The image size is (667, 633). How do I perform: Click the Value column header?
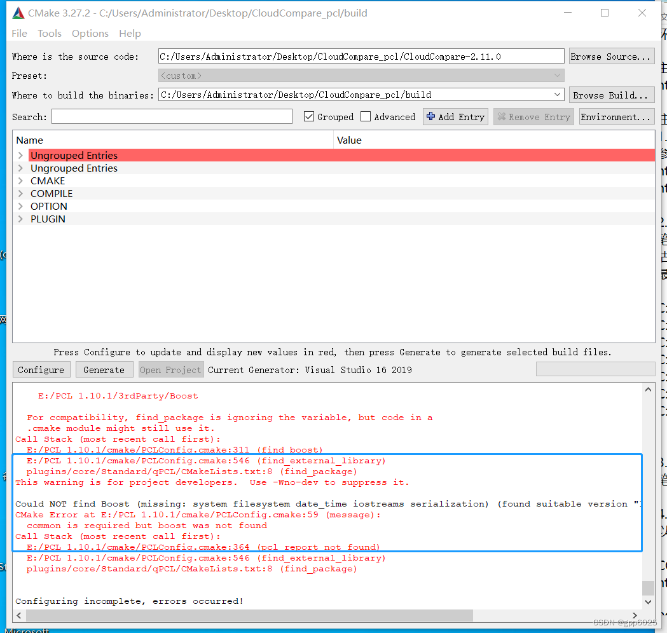coord(494,140)
